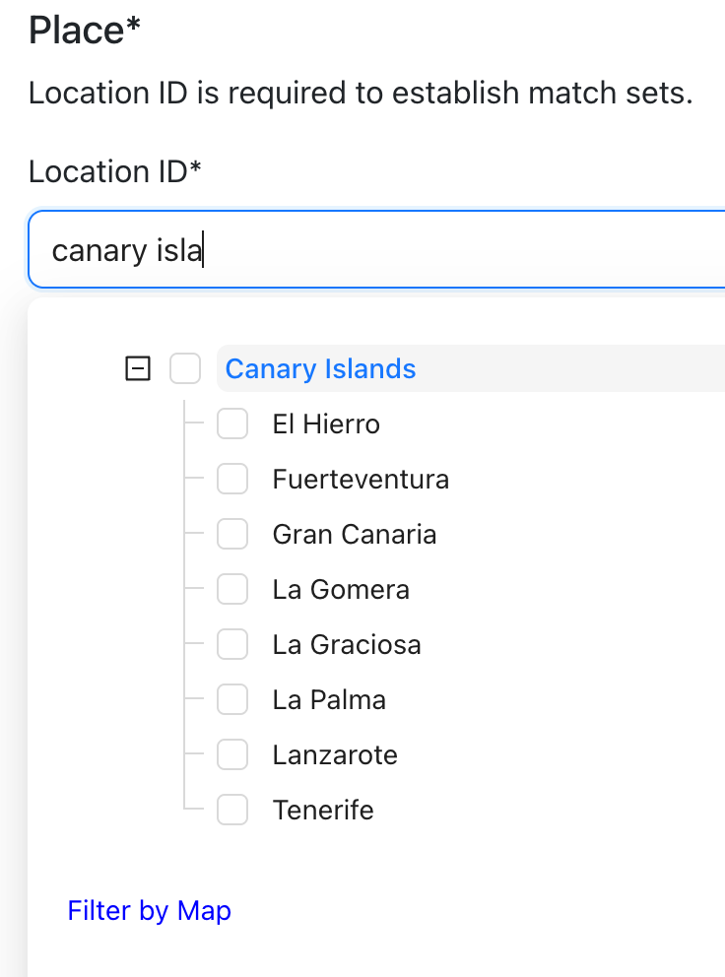
Task: Toggle the La Graciosa checkbox
Action: (232, 645)
